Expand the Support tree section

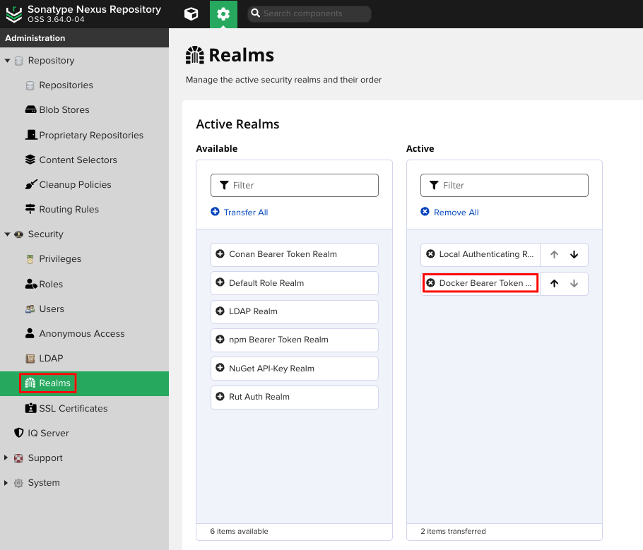click(6, 458)
